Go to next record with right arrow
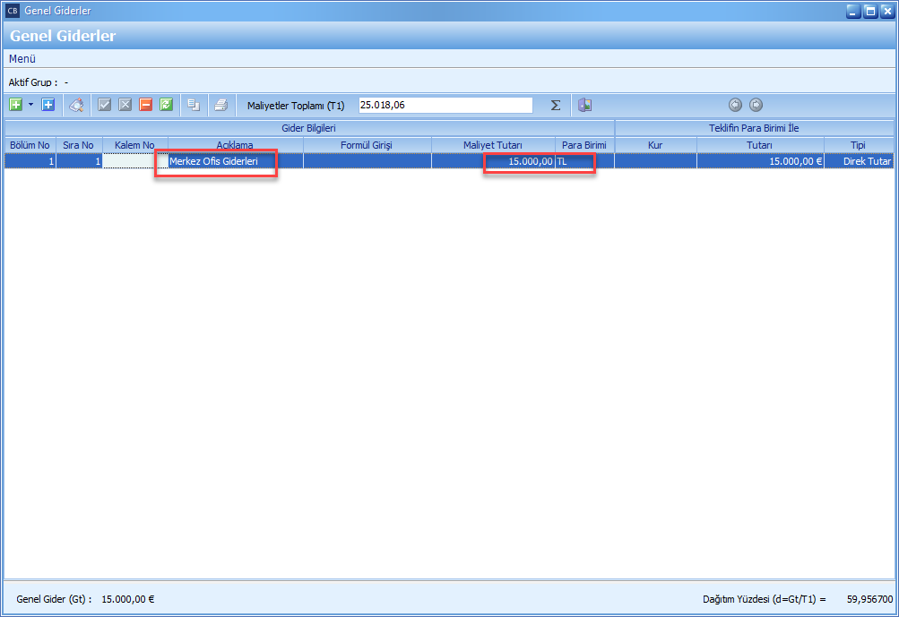 [756, 105]
